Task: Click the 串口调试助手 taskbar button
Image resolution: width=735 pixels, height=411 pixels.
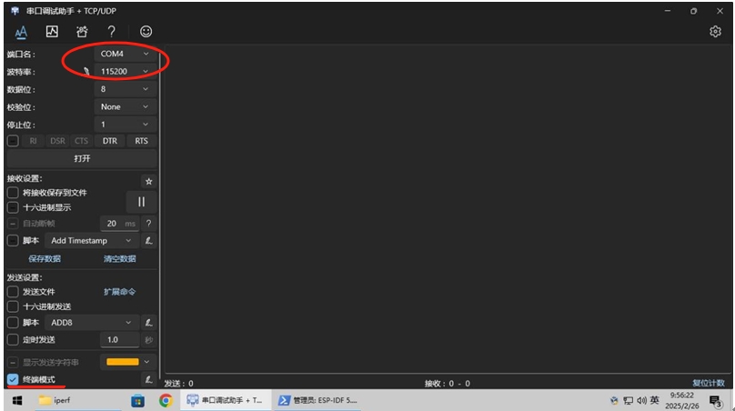Action: [226, 400]
